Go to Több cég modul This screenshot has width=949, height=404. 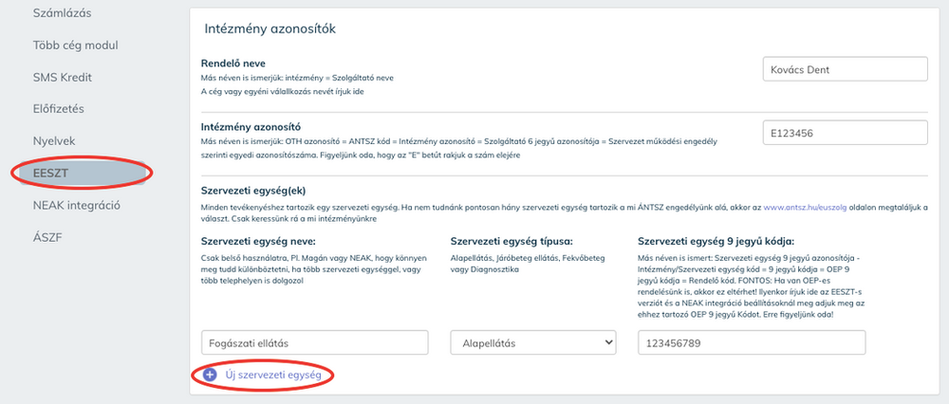(77, 46)
